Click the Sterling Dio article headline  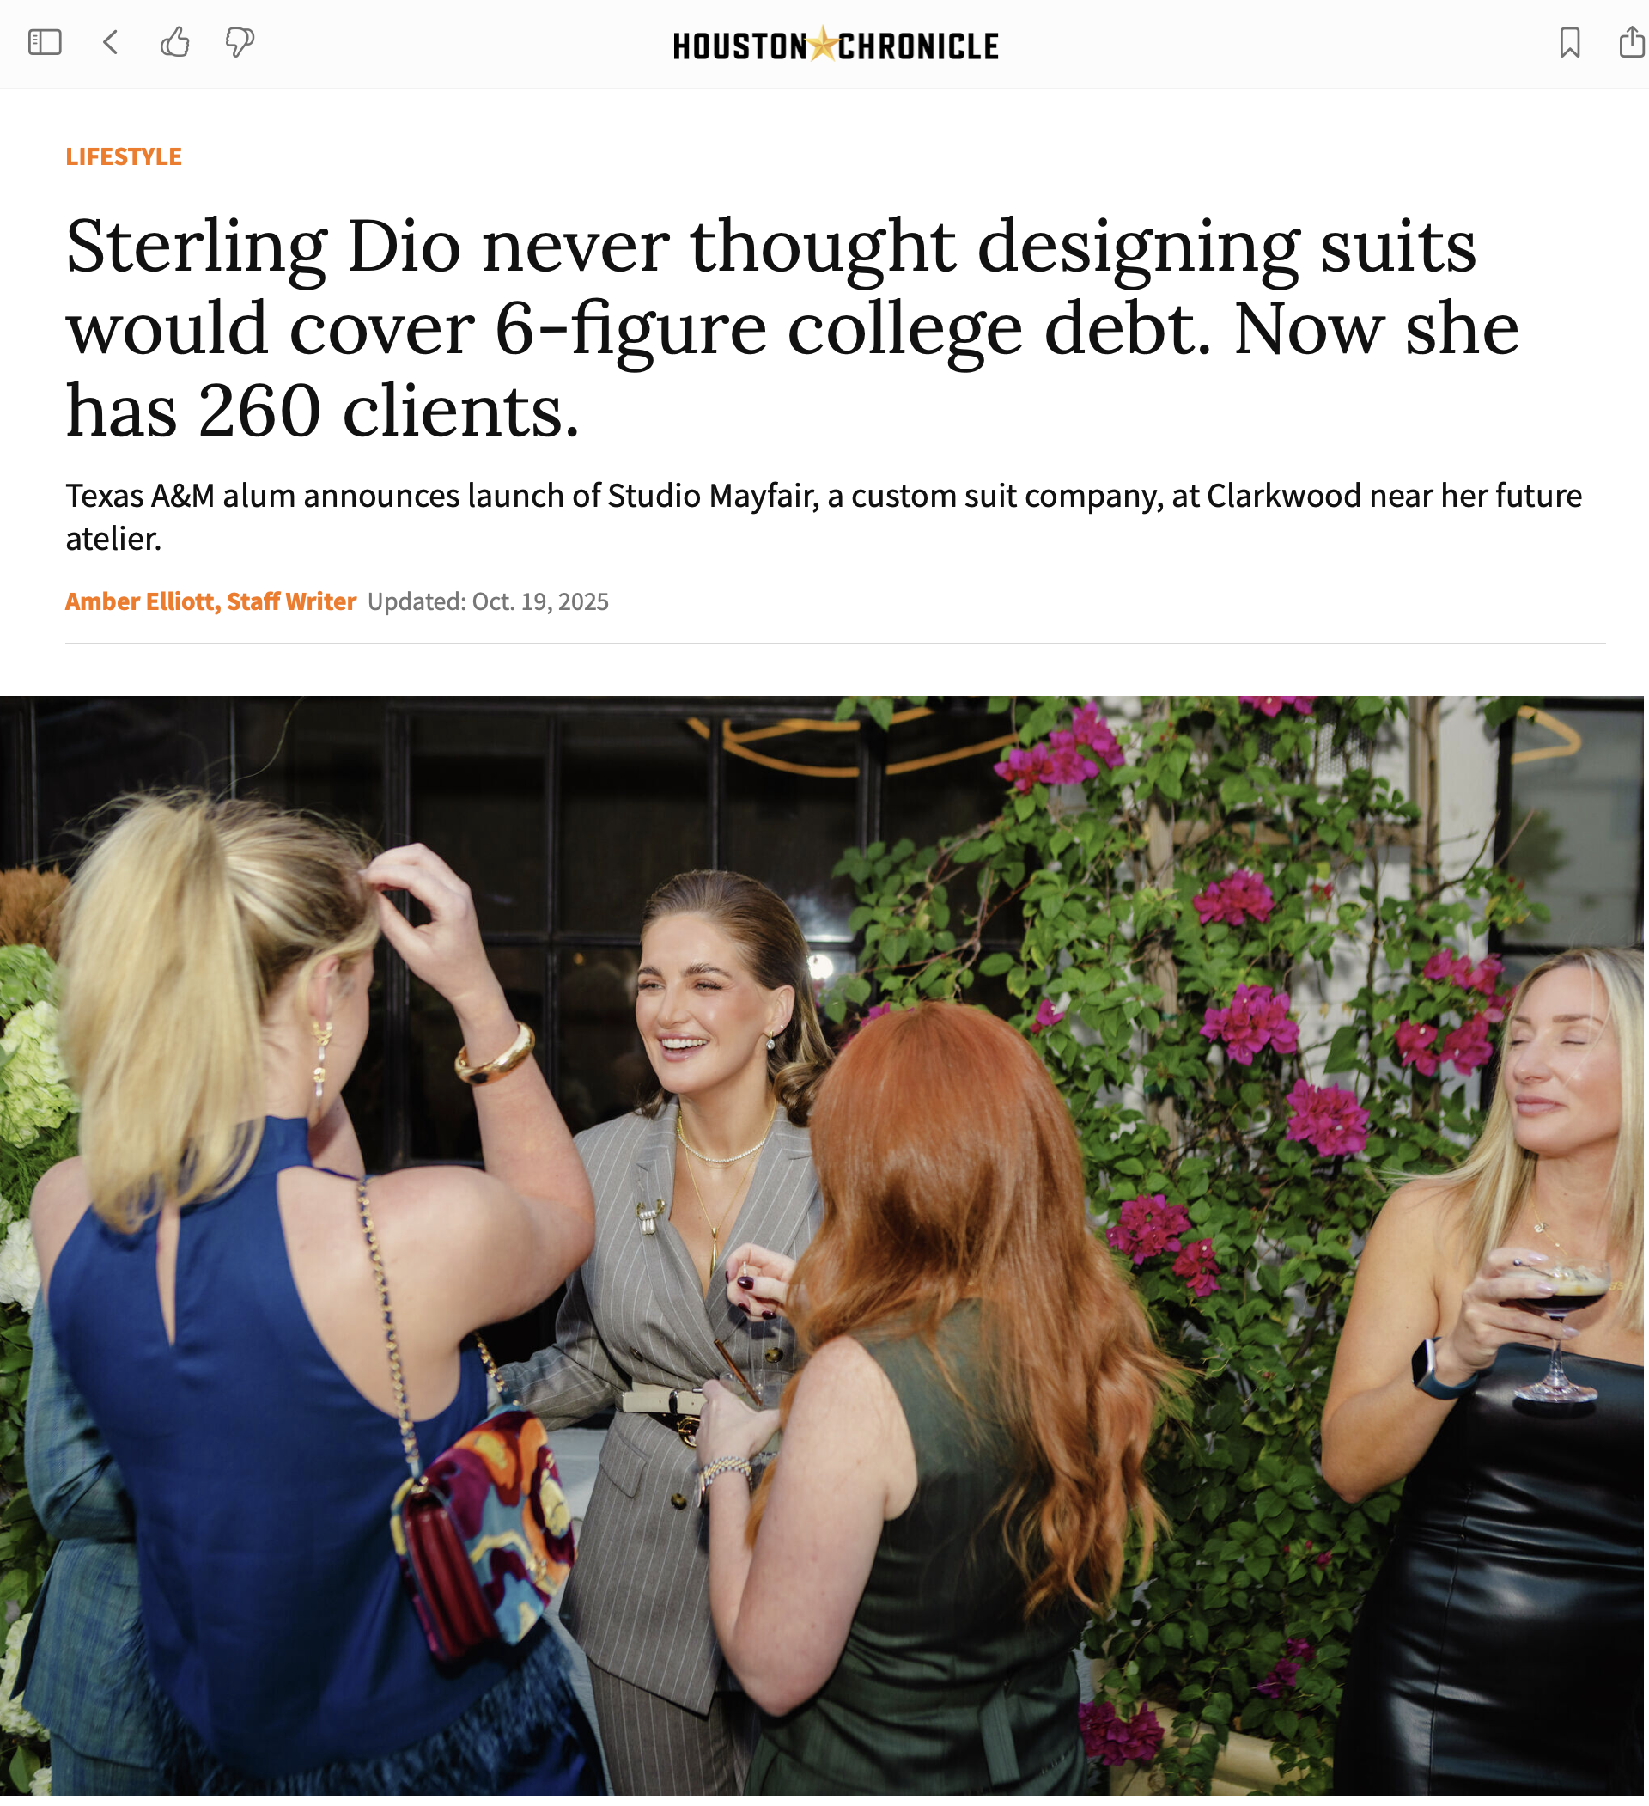[x=792, y=328]
